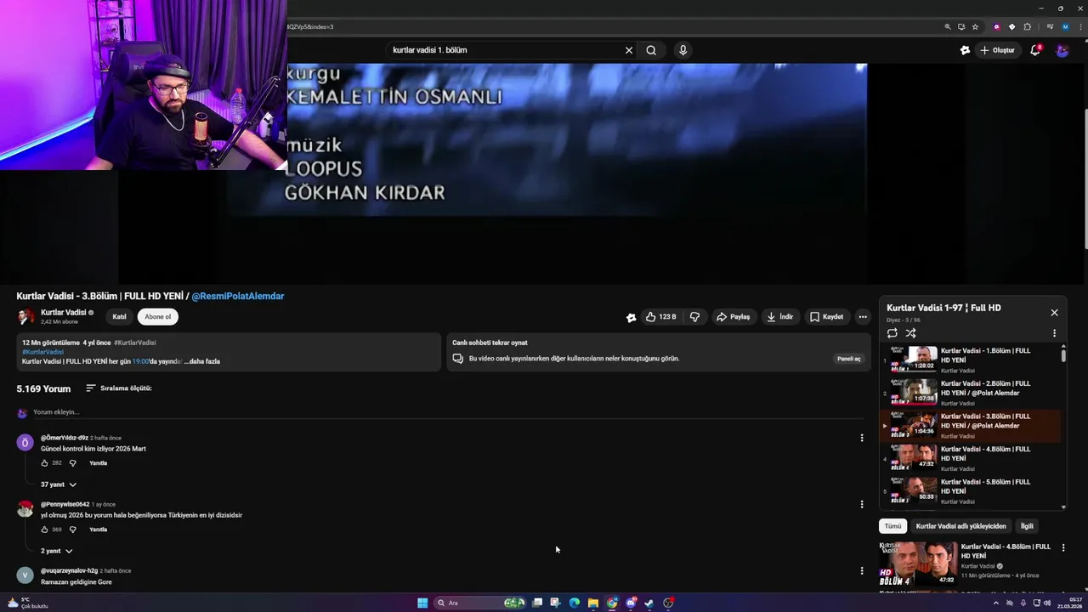1088x612 pixels.
Task: Click the Oluştur create button
Action: 998,50
